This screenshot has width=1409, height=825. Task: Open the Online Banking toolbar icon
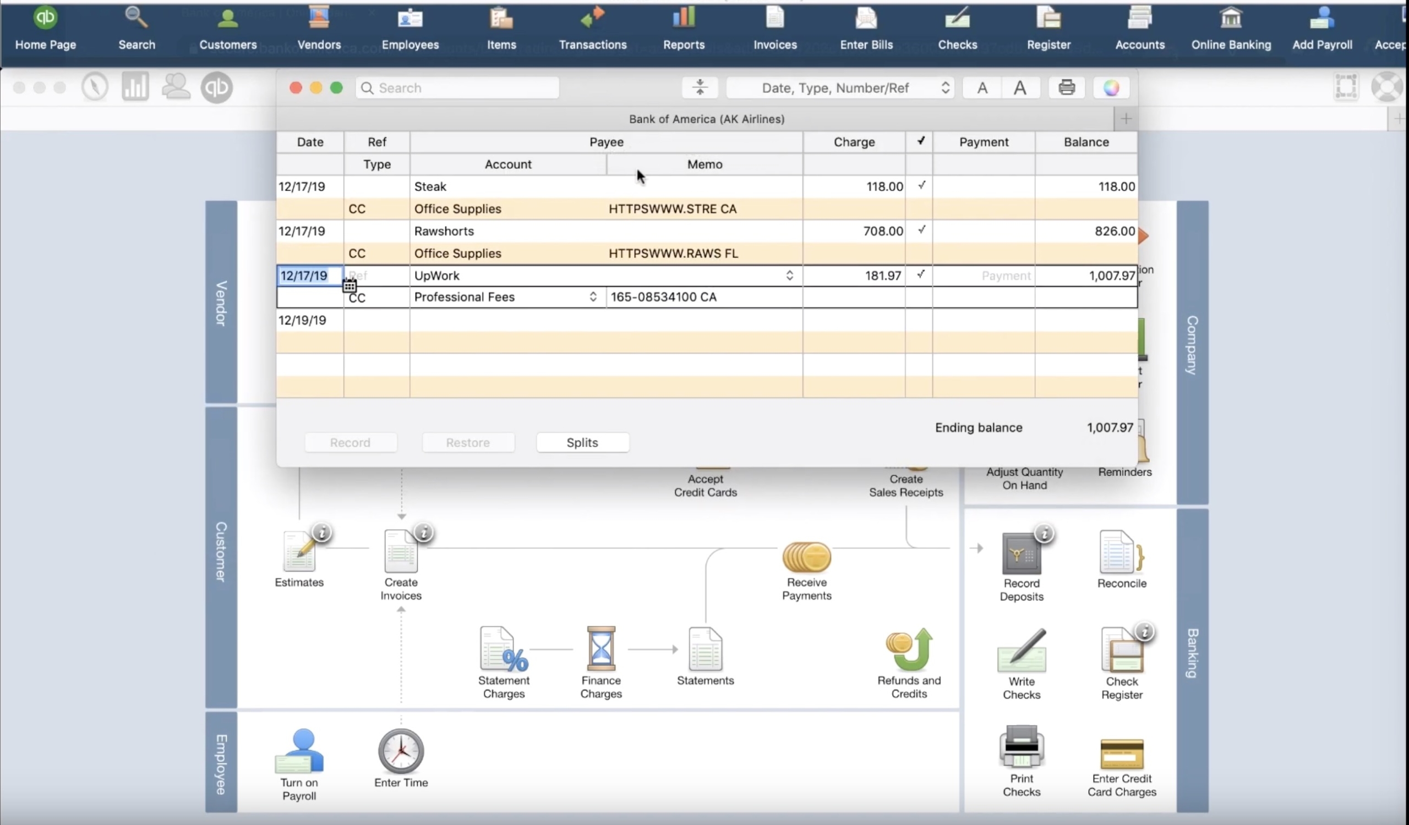[1231, 29]
